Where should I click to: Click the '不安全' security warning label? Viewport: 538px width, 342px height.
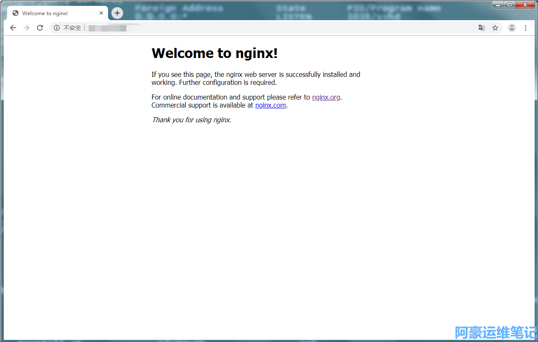point(72,28)
